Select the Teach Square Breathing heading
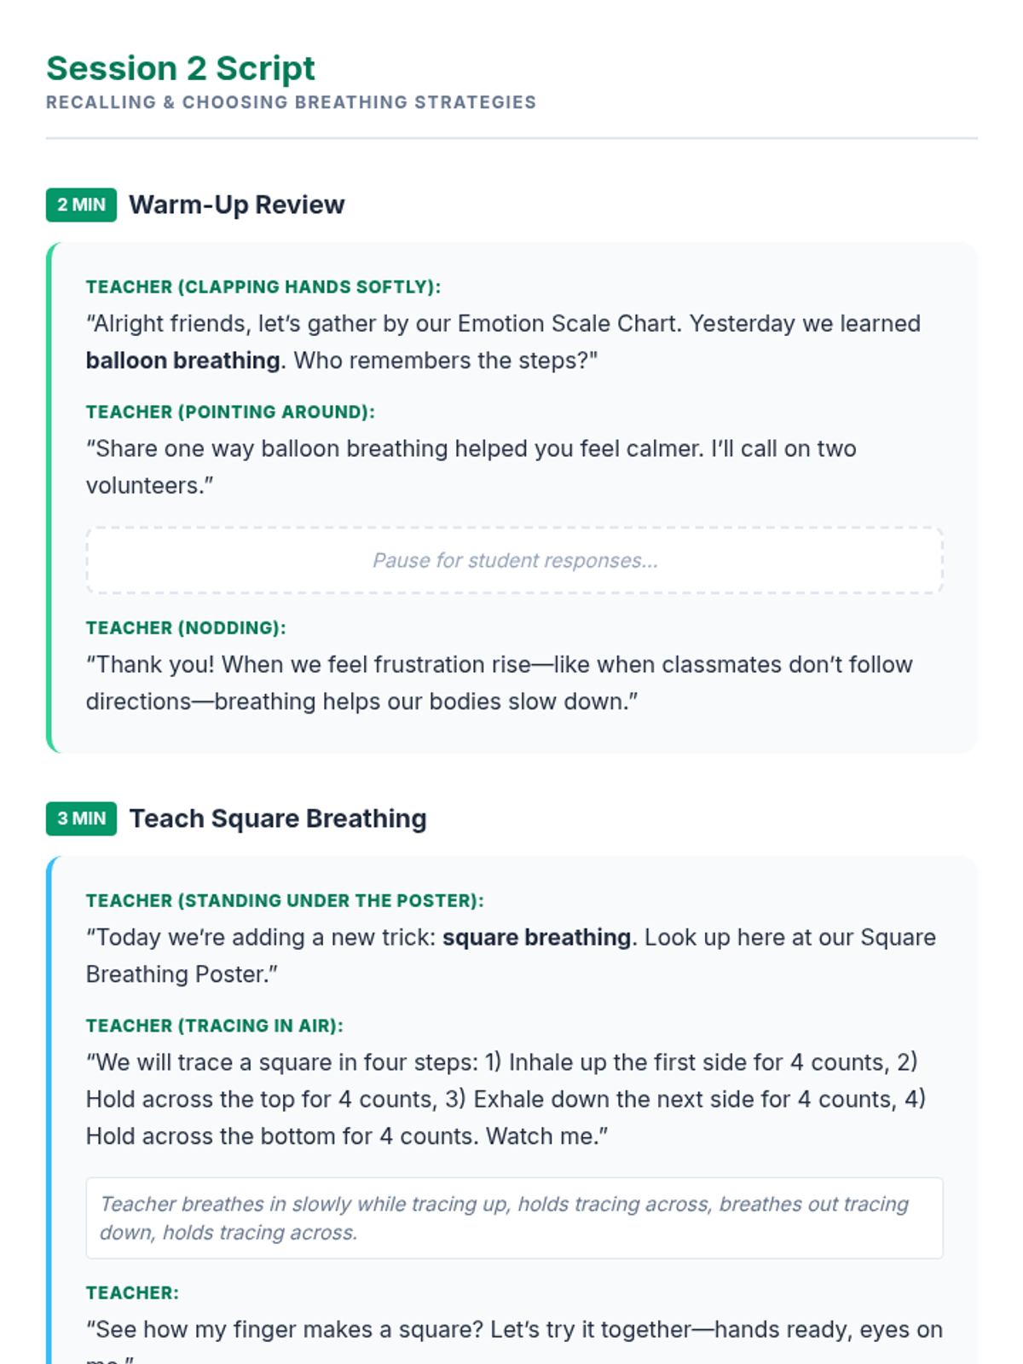The height and width of the screenshot is (1364, 1023). (278, 818)
